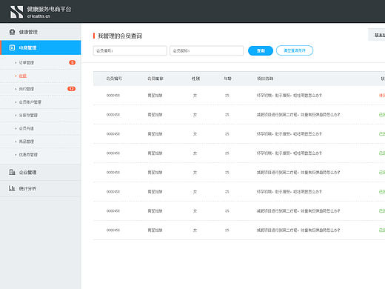Screen dimensions: 385x289
Task: Open 商品管理 in the sidebar
Action: tap(41, 142)
